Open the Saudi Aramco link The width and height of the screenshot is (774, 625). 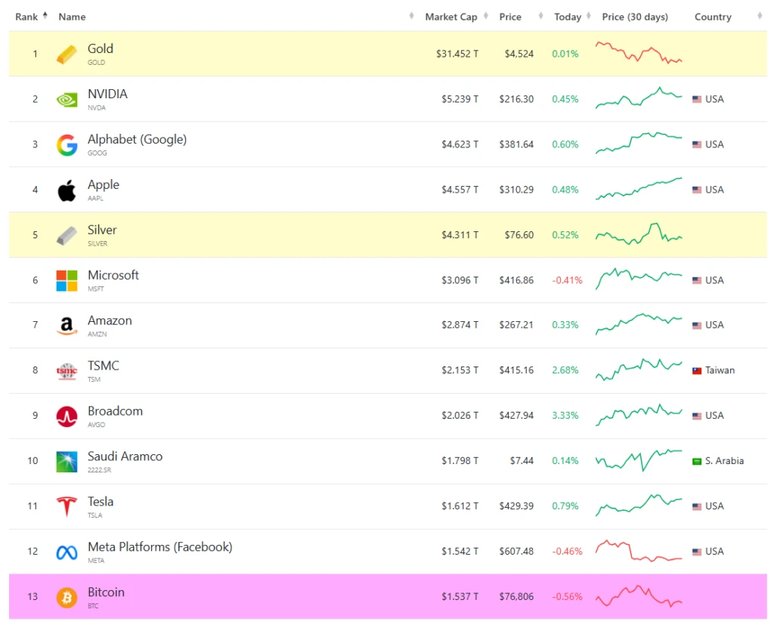point(125,456)
